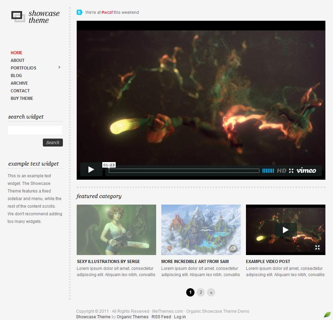Open the Serge illustration thumbnail
Image resolution: width=333 pixels, height=320 pixels.
pyautogui.click(x=116, y=230)
